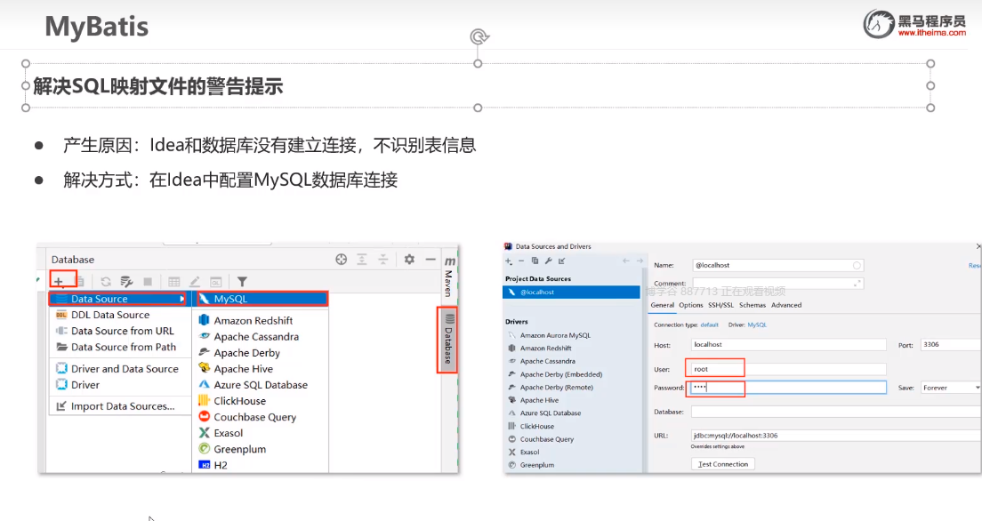Viewport: 982px width, 521px height.
Task: Select MySQL in the data source submenu
Action: point(263,300)
